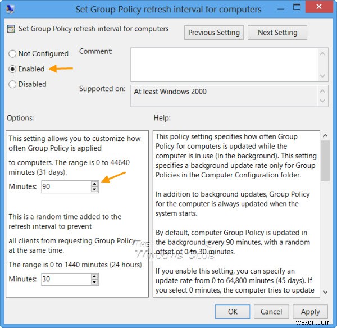
Task: Click the random offset Minutes field showing 30
Action: point(66,279)
